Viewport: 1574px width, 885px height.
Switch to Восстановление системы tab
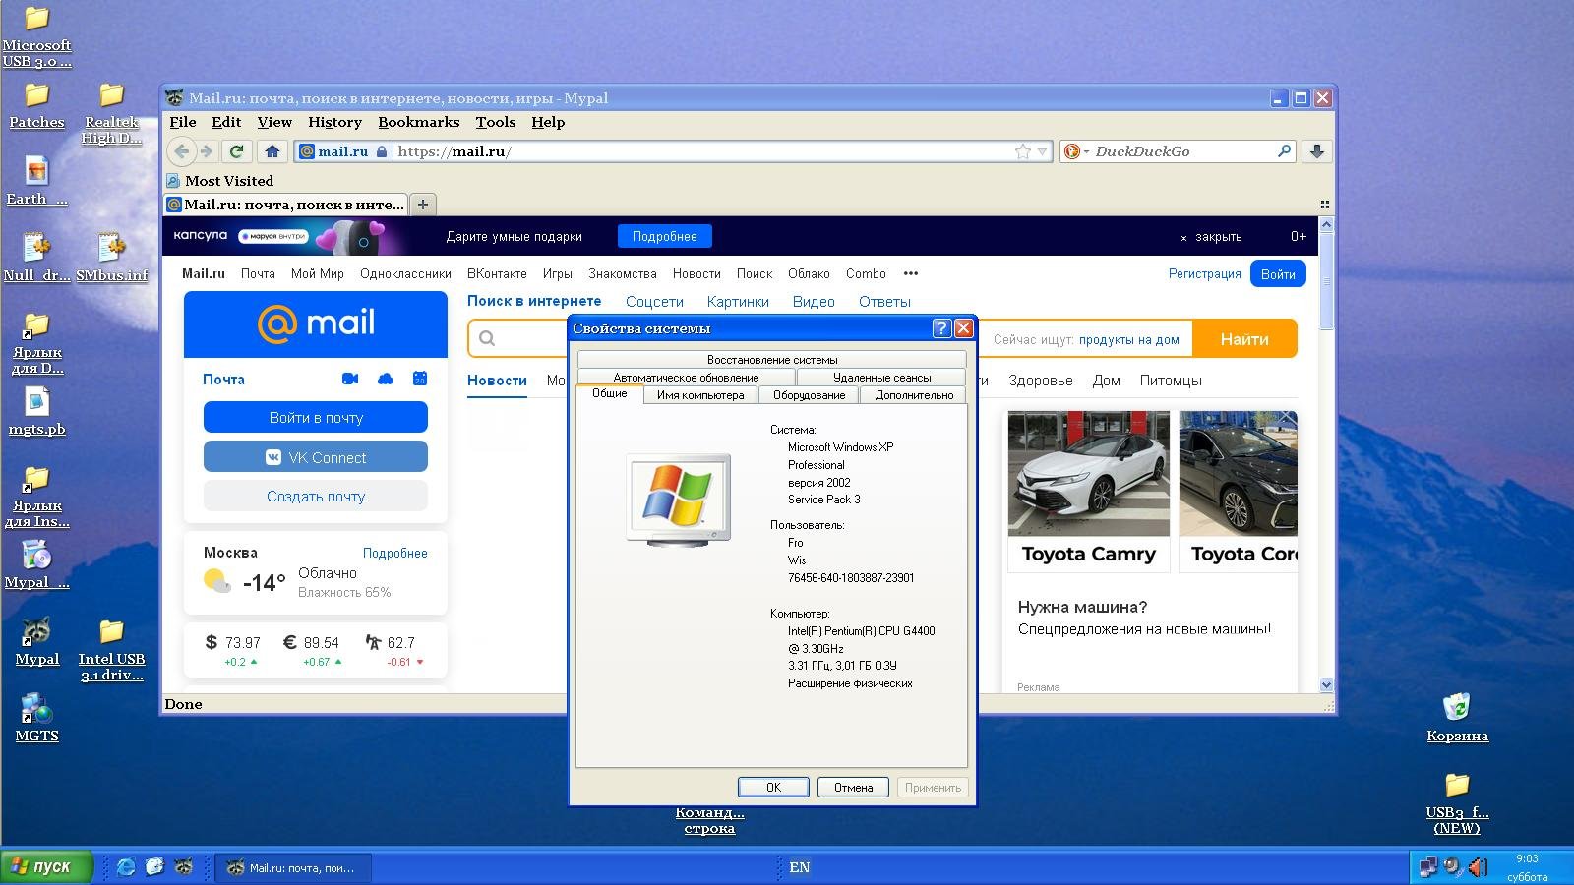click(772, 360)
